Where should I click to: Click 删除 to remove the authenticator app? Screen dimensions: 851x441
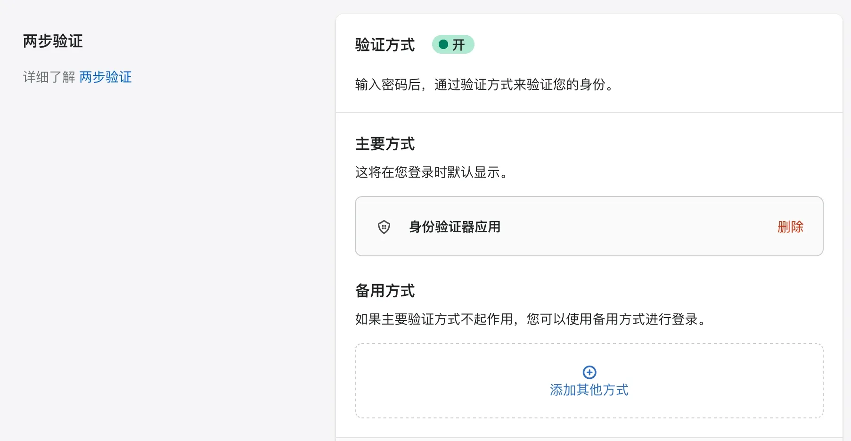coord(791,227)
